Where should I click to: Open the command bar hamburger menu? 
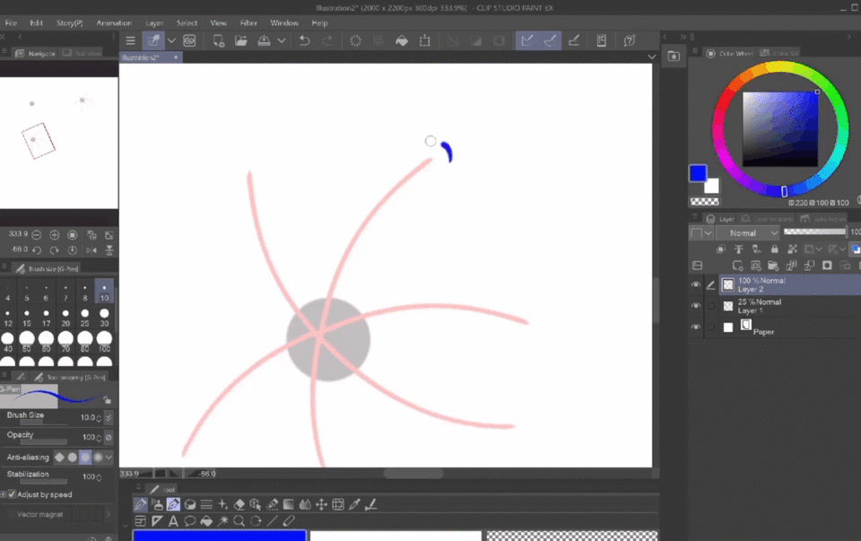[x=130, y=40]
